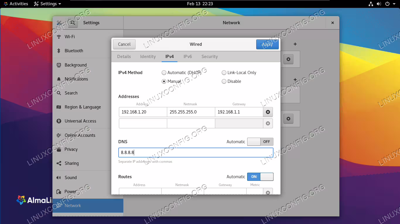
Task: Click the Region & Language camera icon
Action: tap(59, 107)
